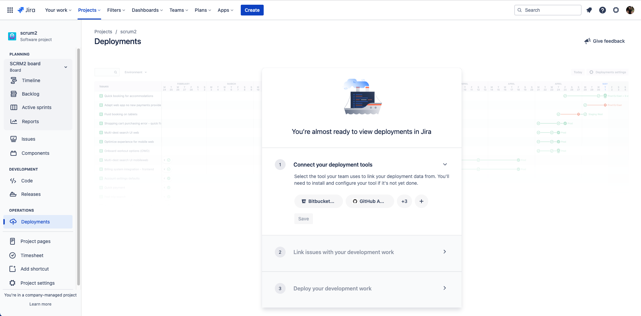Collapse Connect your deployment tools step

[x=445, y=164]
